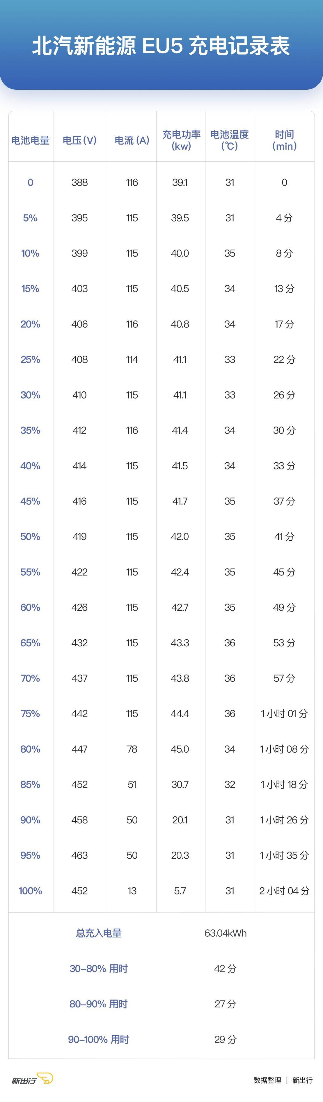Select the 电池温度(℃) column header
Image resolution: width=323 pixels, height=1102 pixels.
tap(230, 140)
